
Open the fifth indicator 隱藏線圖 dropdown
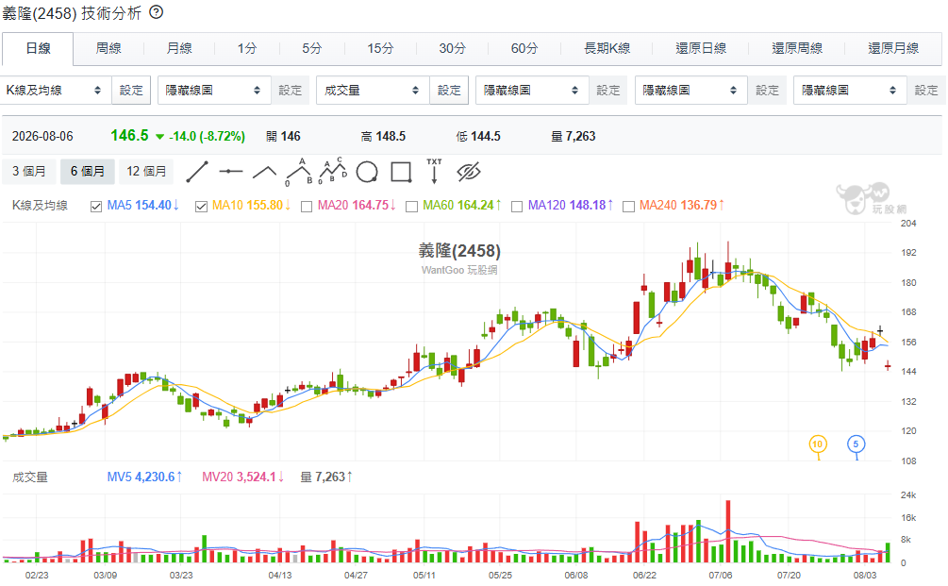coord(691,90)
